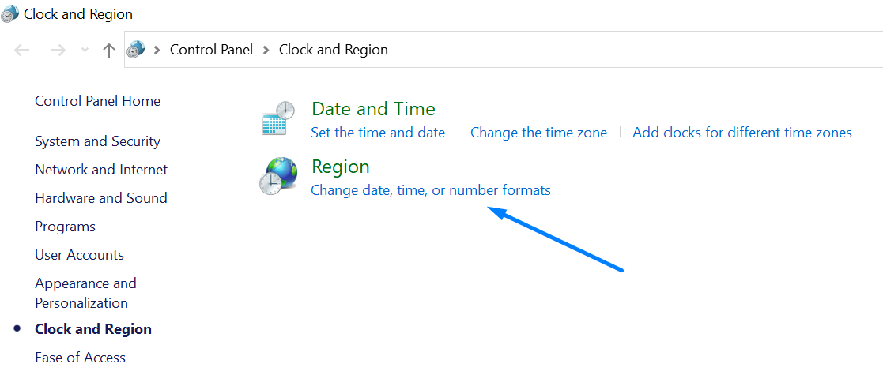Click the back navigation arrow

coord(22,50)
